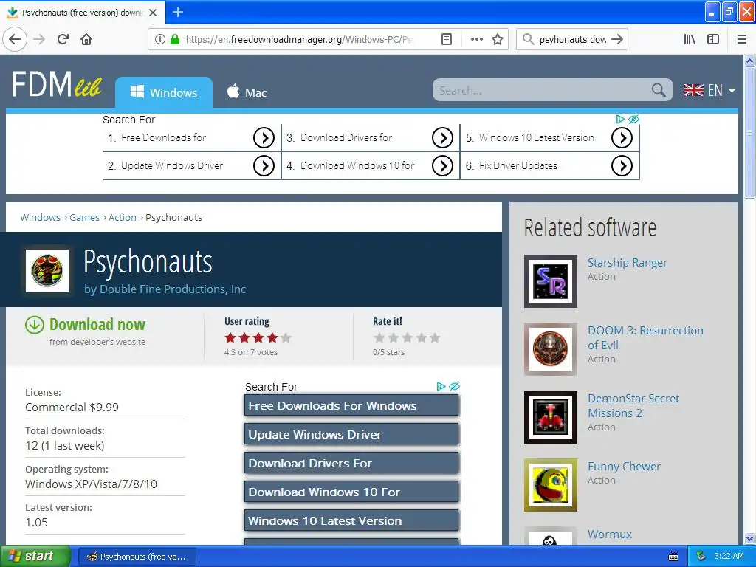The width and height of the screenshot is (756, 567).
Task: Switch to the Mac tab
Action: point(247,92)
